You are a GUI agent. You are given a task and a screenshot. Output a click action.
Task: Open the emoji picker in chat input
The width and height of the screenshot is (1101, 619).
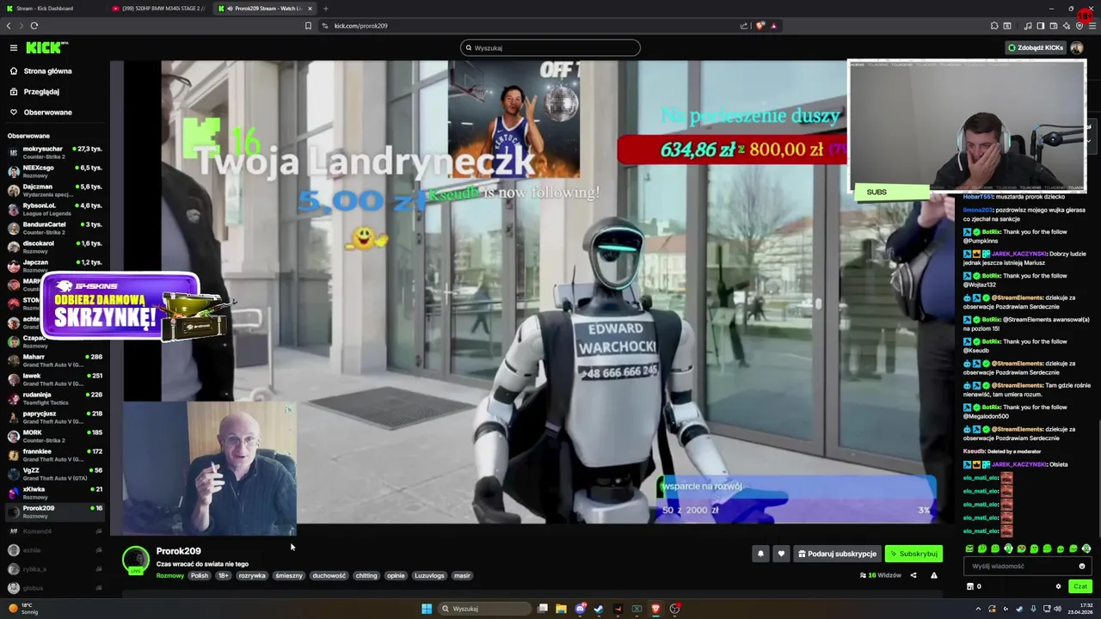1082,567
